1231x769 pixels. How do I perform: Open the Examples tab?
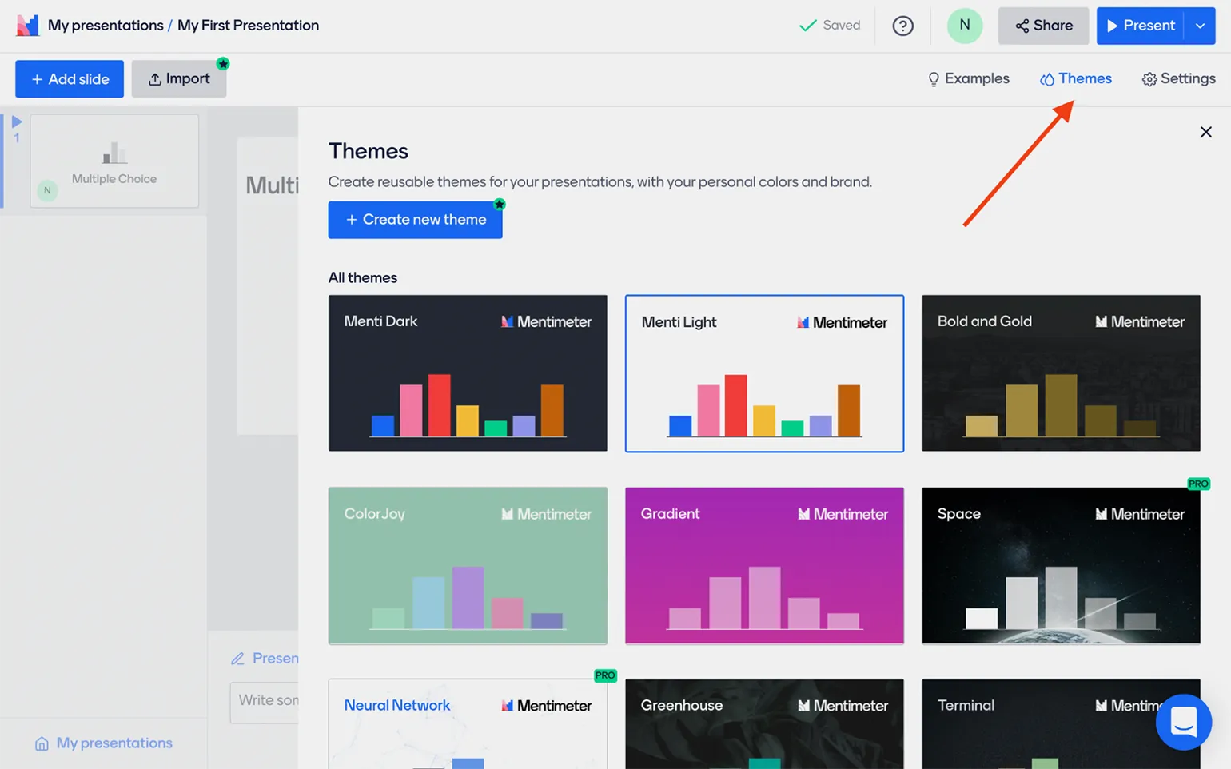[968, 78]
